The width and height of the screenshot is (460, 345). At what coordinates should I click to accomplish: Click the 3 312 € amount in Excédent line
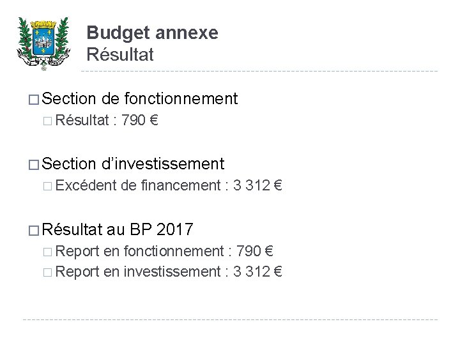(x=258, y=186)
